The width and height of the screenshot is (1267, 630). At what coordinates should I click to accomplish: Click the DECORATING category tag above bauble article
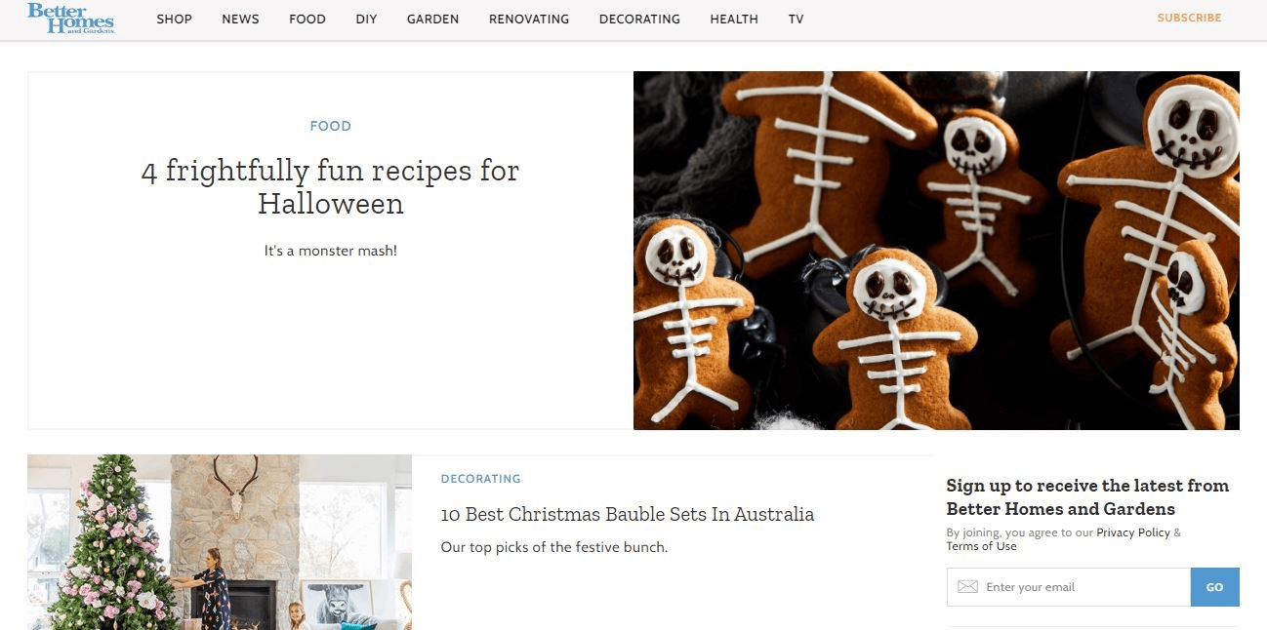click(x=480, y=479)
